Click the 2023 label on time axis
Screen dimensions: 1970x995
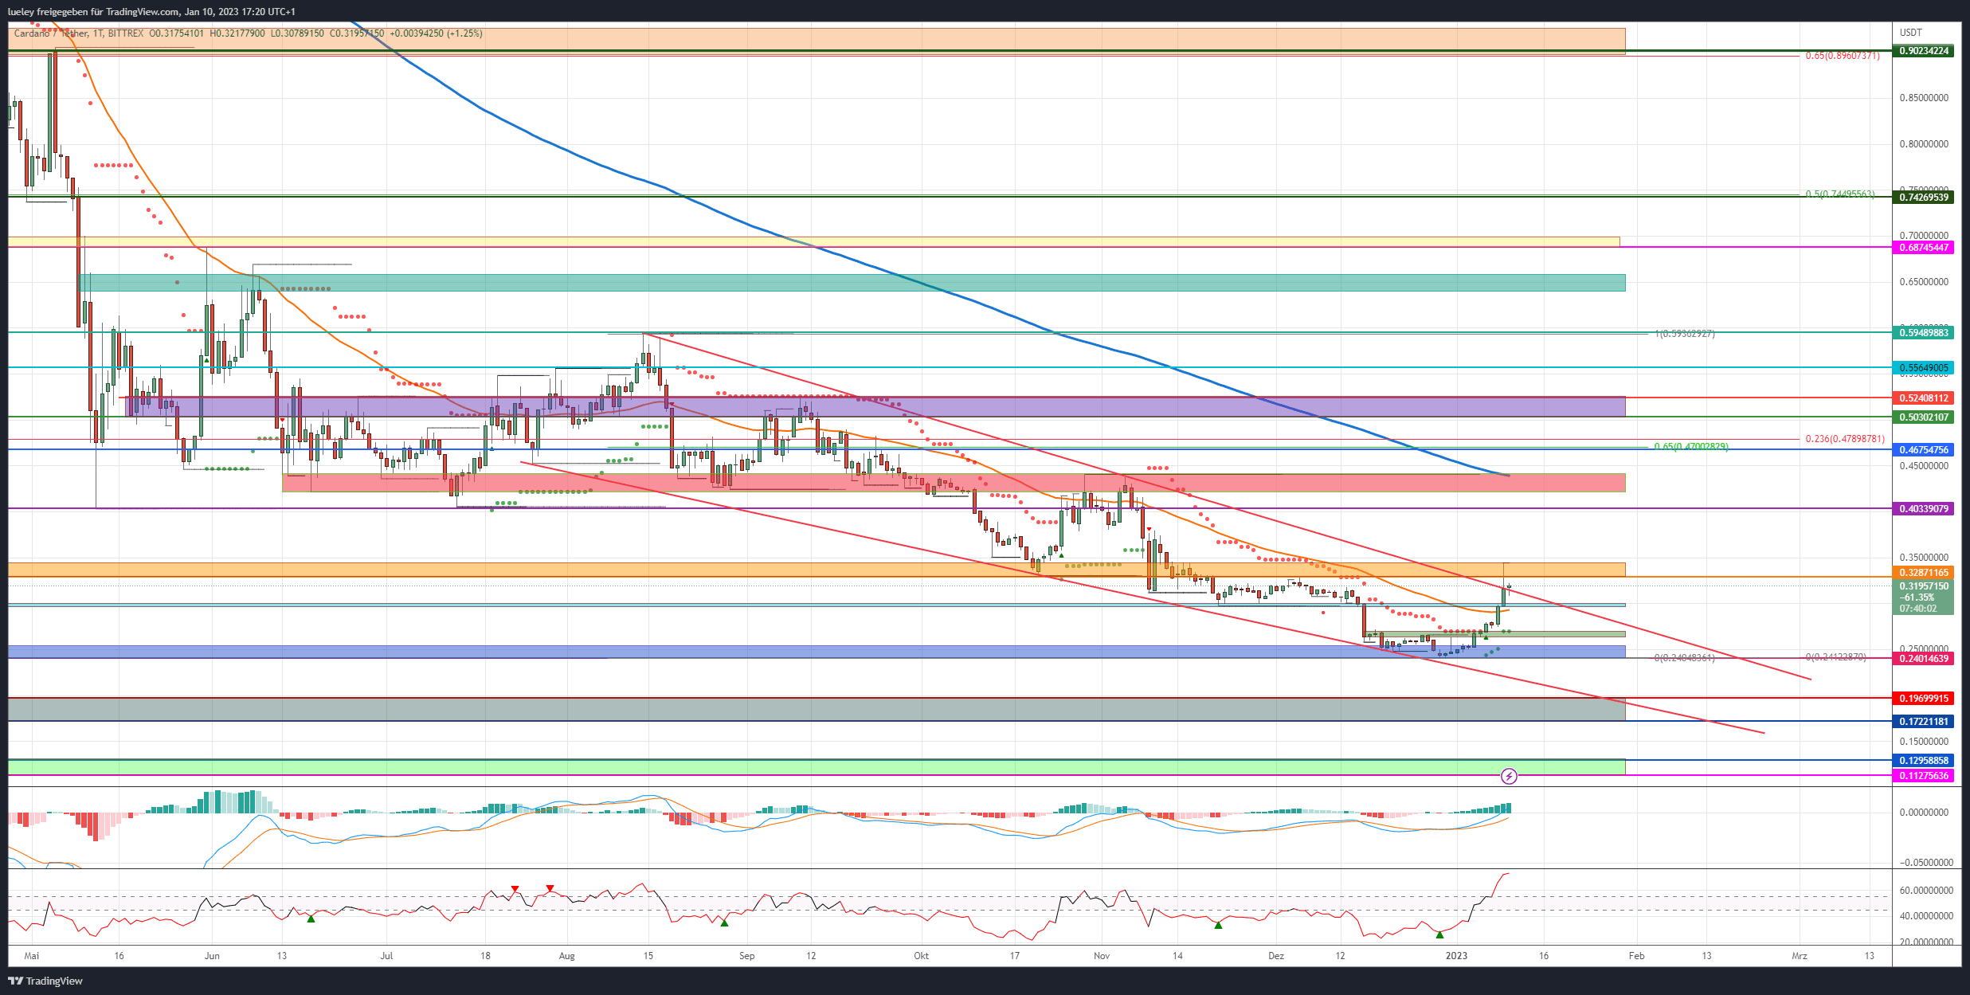[x=1456, y=956]
